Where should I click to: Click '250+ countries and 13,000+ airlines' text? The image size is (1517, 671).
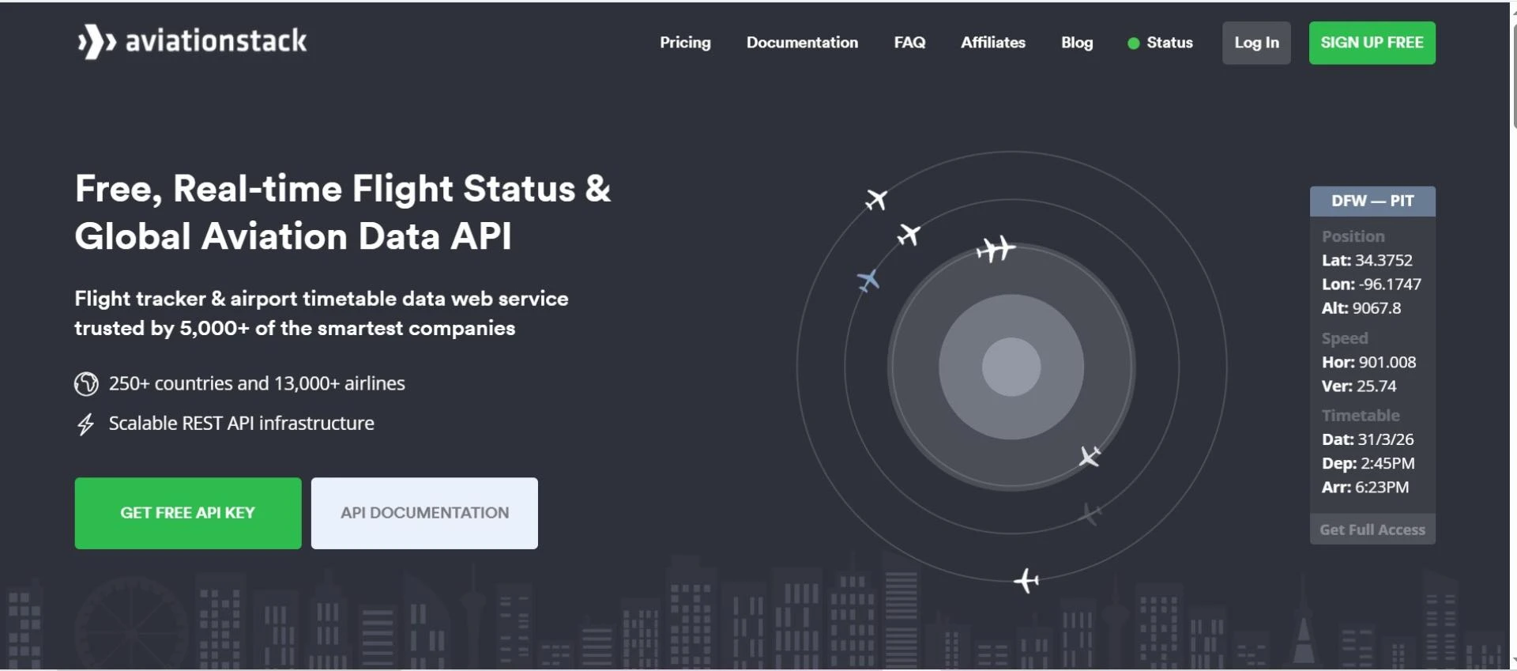pos(257,383)
